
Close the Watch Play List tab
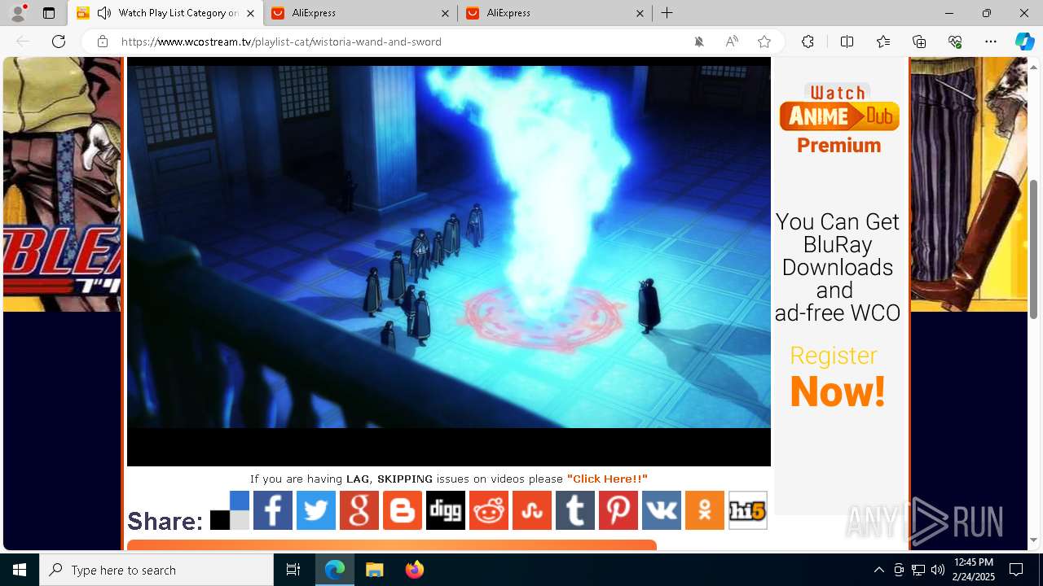click(x=250, y=13)
